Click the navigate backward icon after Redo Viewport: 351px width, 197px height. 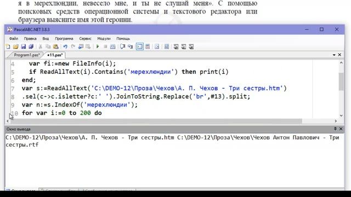click(81, 47)
